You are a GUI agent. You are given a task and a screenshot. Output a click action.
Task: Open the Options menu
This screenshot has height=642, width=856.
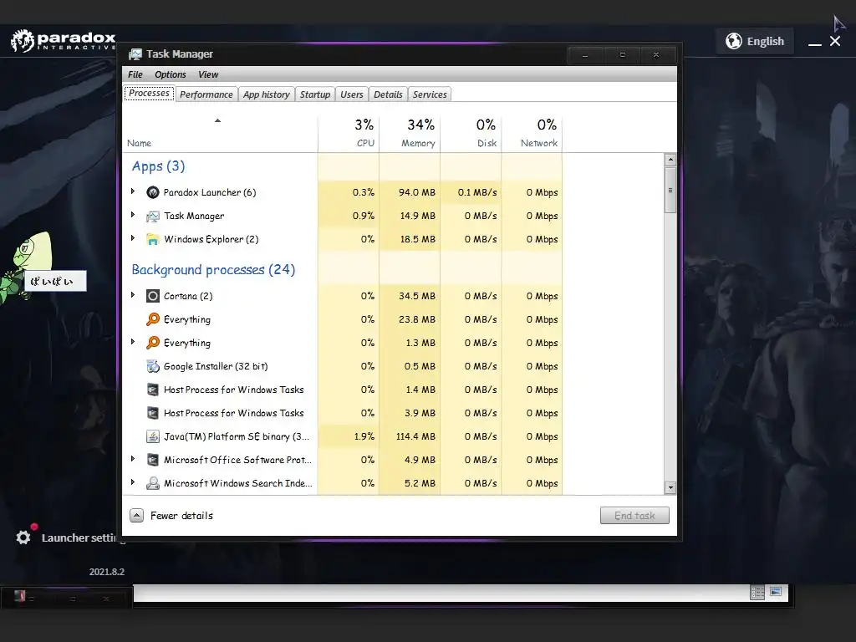tap(171, 74)
